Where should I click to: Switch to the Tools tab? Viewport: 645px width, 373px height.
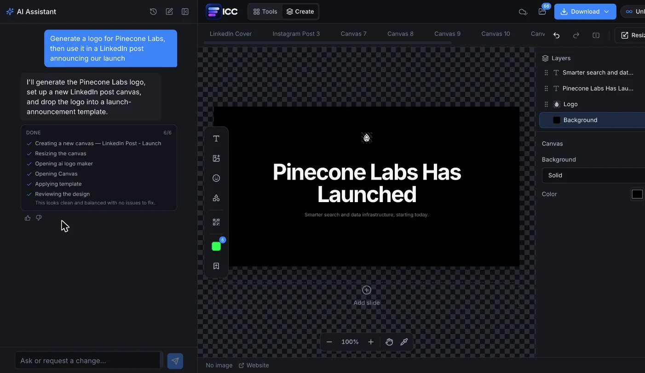tap(265, 11)
